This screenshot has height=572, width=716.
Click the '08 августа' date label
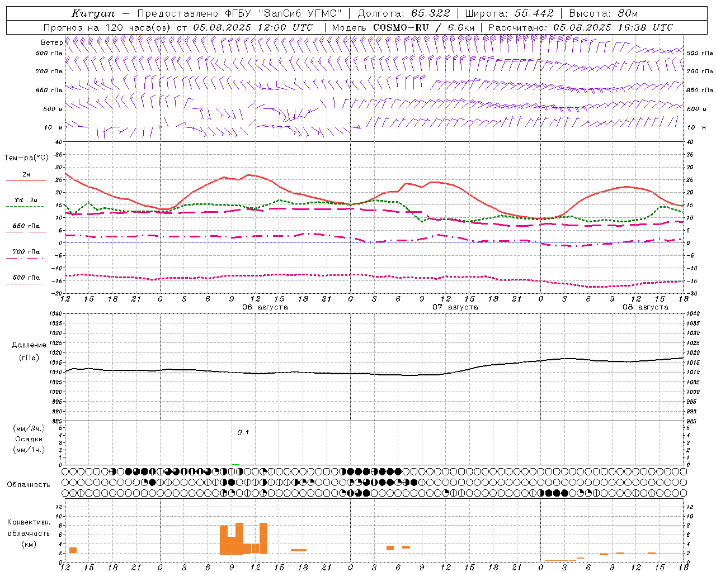coord(645,307)
